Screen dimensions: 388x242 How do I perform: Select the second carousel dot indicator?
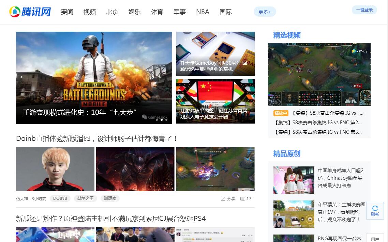tap(161, 120)
